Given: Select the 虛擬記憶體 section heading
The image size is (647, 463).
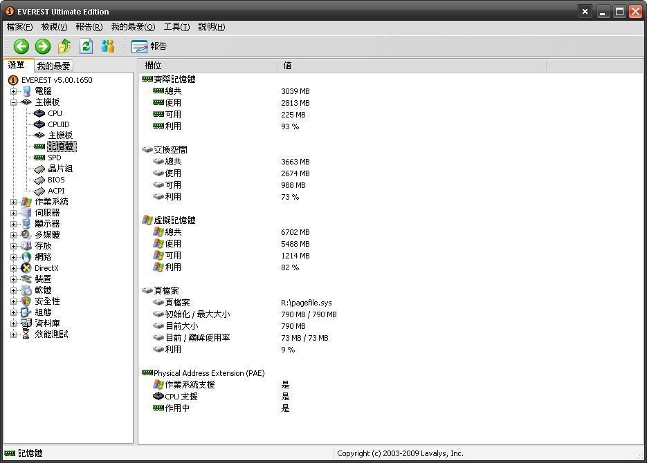Looking at the screenshot, I should [174, 220].
